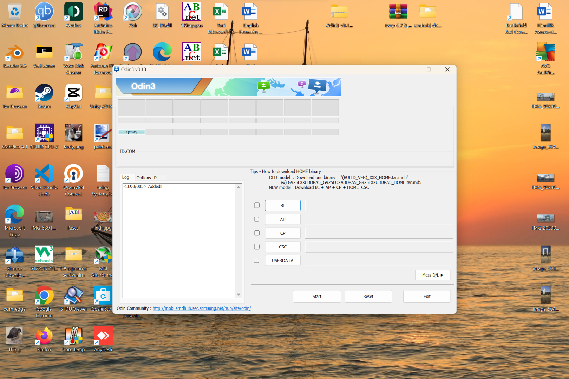Screen dimensions: 569x379
Task: Click the AP file-select button
Action: 283,219
